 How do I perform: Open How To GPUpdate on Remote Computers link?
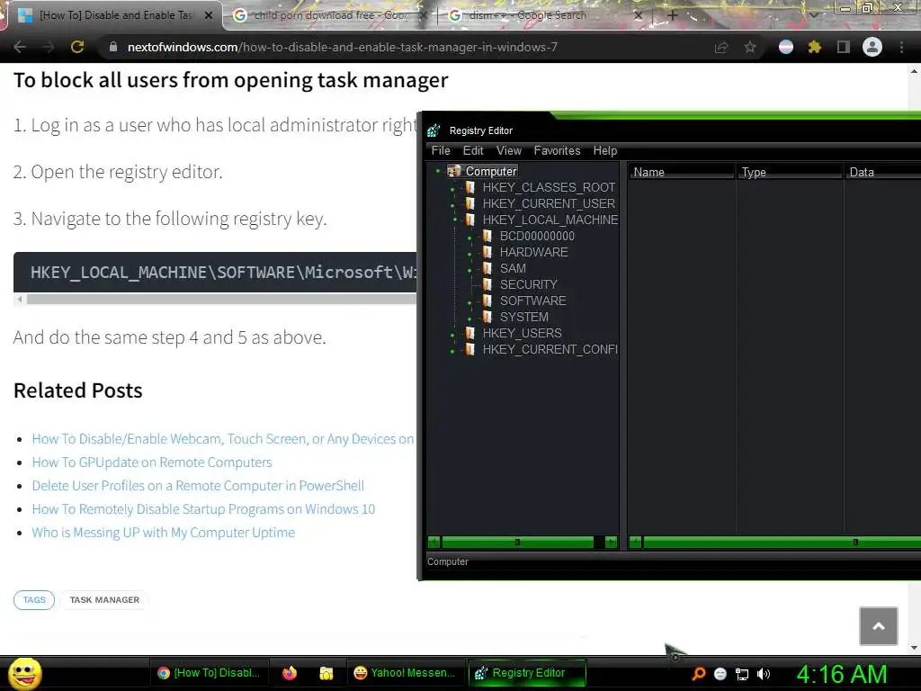(x=151, y=462)
